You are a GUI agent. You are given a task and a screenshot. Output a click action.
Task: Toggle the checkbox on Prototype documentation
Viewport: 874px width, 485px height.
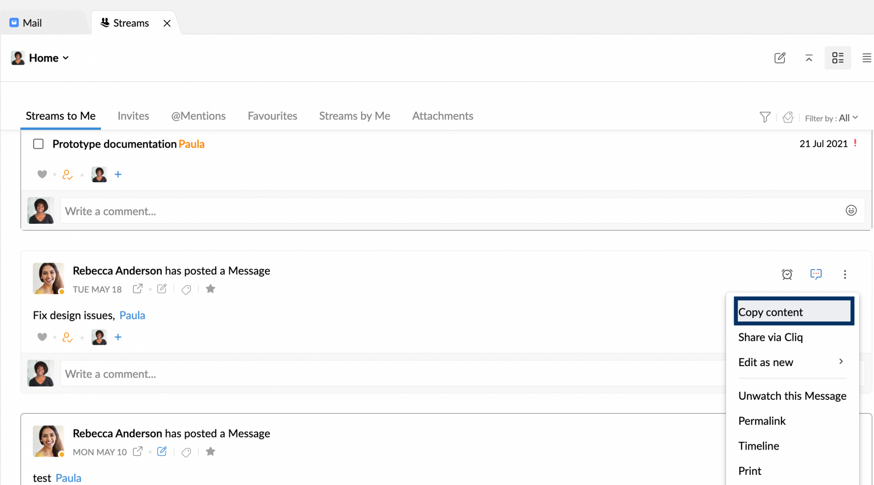38,144
